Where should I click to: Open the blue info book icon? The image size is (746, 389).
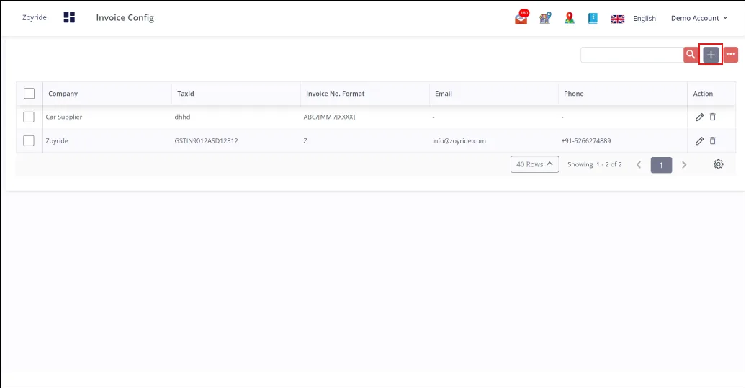593,18
